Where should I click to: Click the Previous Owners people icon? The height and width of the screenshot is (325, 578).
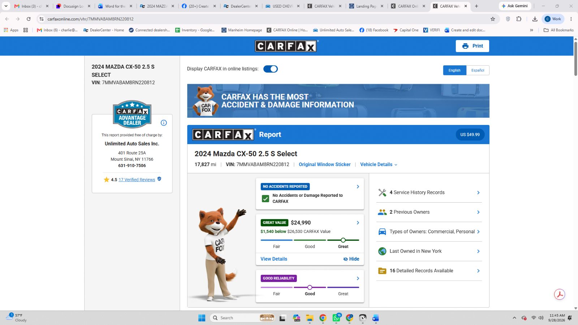point(382,212)
